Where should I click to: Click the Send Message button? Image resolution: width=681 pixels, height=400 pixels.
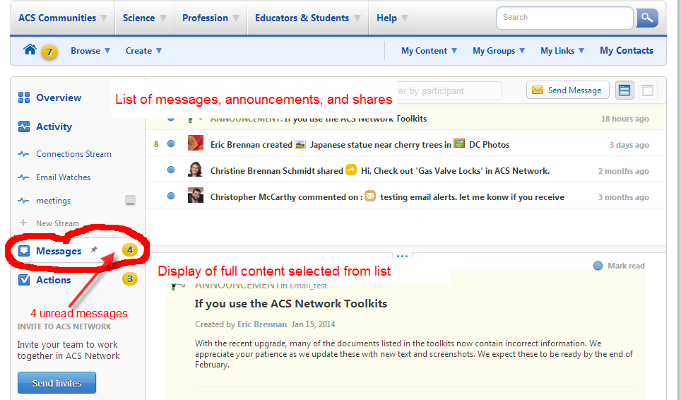[567, 90]
